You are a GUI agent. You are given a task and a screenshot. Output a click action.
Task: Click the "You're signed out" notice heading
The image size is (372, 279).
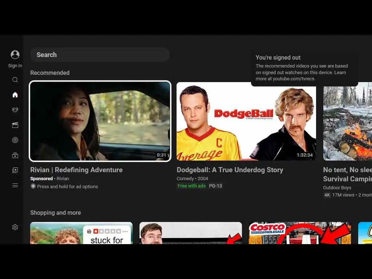278,58
